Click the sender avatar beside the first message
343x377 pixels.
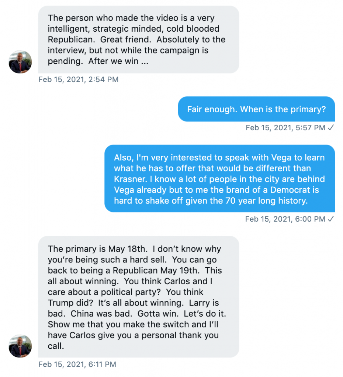pyautogui.click(x=20, y=62)
